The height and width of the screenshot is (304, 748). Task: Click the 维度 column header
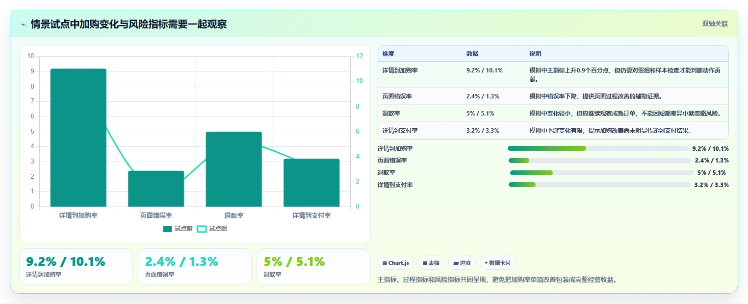click(388, 53)
